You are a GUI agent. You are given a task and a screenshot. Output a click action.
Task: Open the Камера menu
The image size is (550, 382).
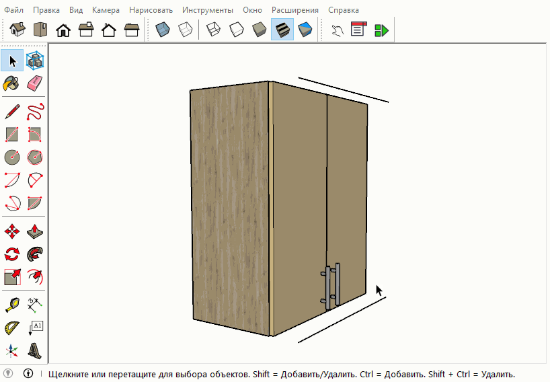106,10
